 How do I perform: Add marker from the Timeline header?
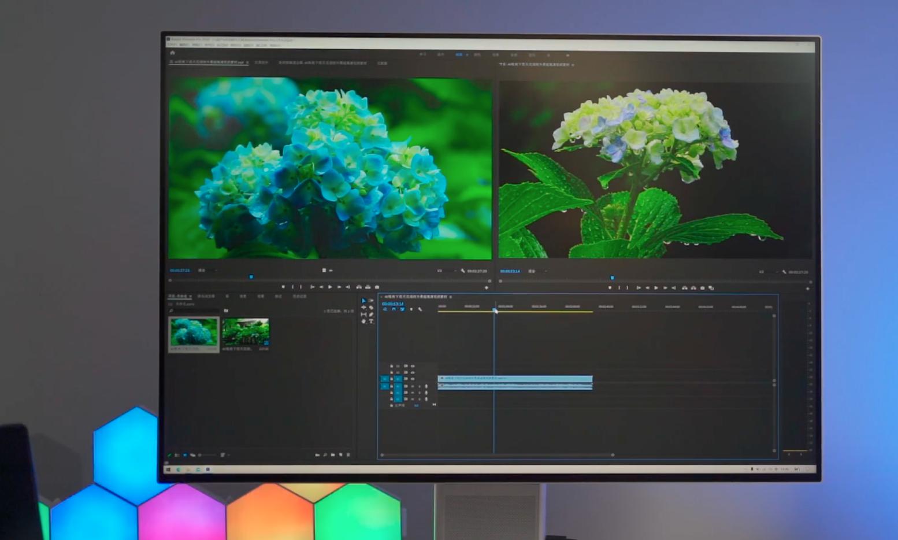tap(411, 309)
